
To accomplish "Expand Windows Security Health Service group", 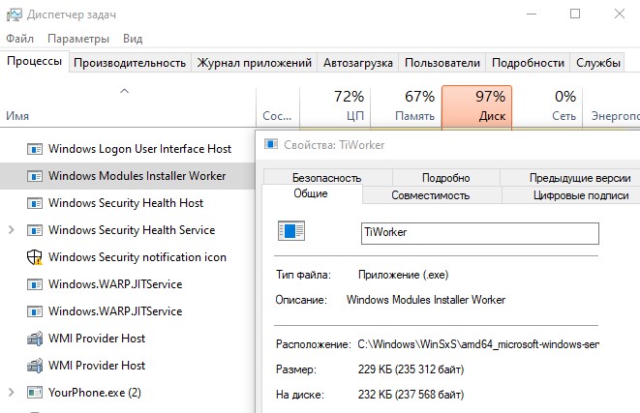I will pos(12,230).
